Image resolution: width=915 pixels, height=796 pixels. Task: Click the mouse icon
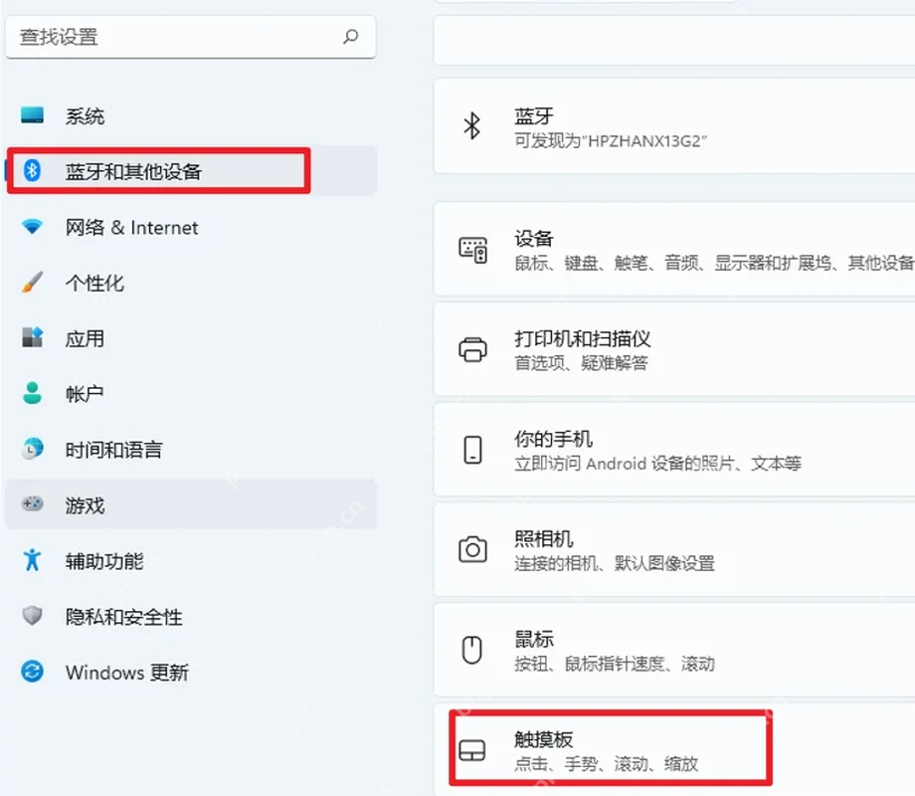[472, 650]
